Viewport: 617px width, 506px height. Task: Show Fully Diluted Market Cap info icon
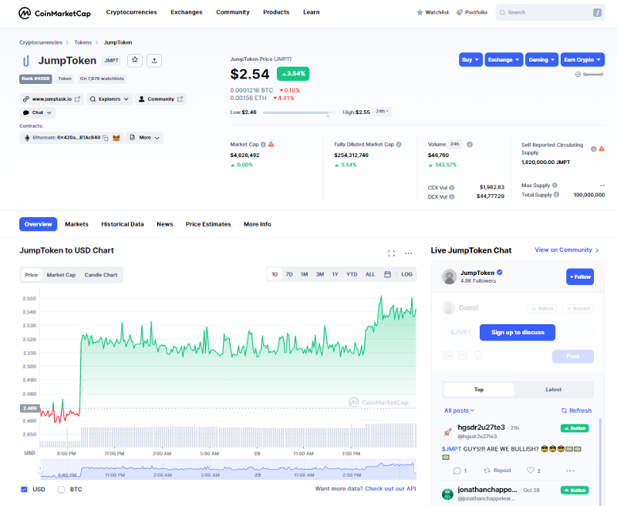coord(399,144)
